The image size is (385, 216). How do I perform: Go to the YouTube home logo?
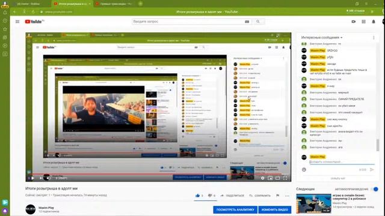click(x=34, y=22)
